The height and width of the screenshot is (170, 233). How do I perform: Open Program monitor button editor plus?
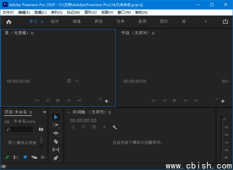coord(223,101)
